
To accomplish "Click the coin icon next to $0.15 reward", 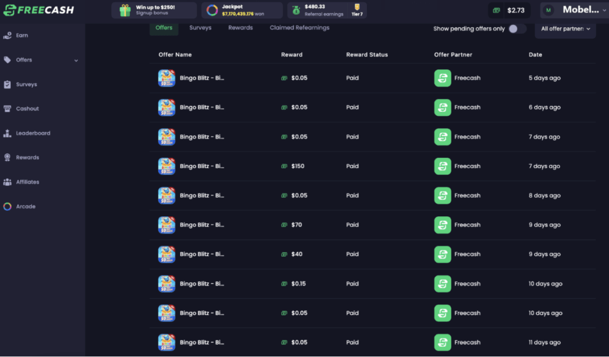I will 284,284.
